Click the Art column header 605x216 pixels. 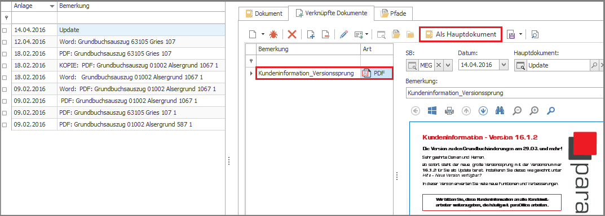(x=377, y=49)
